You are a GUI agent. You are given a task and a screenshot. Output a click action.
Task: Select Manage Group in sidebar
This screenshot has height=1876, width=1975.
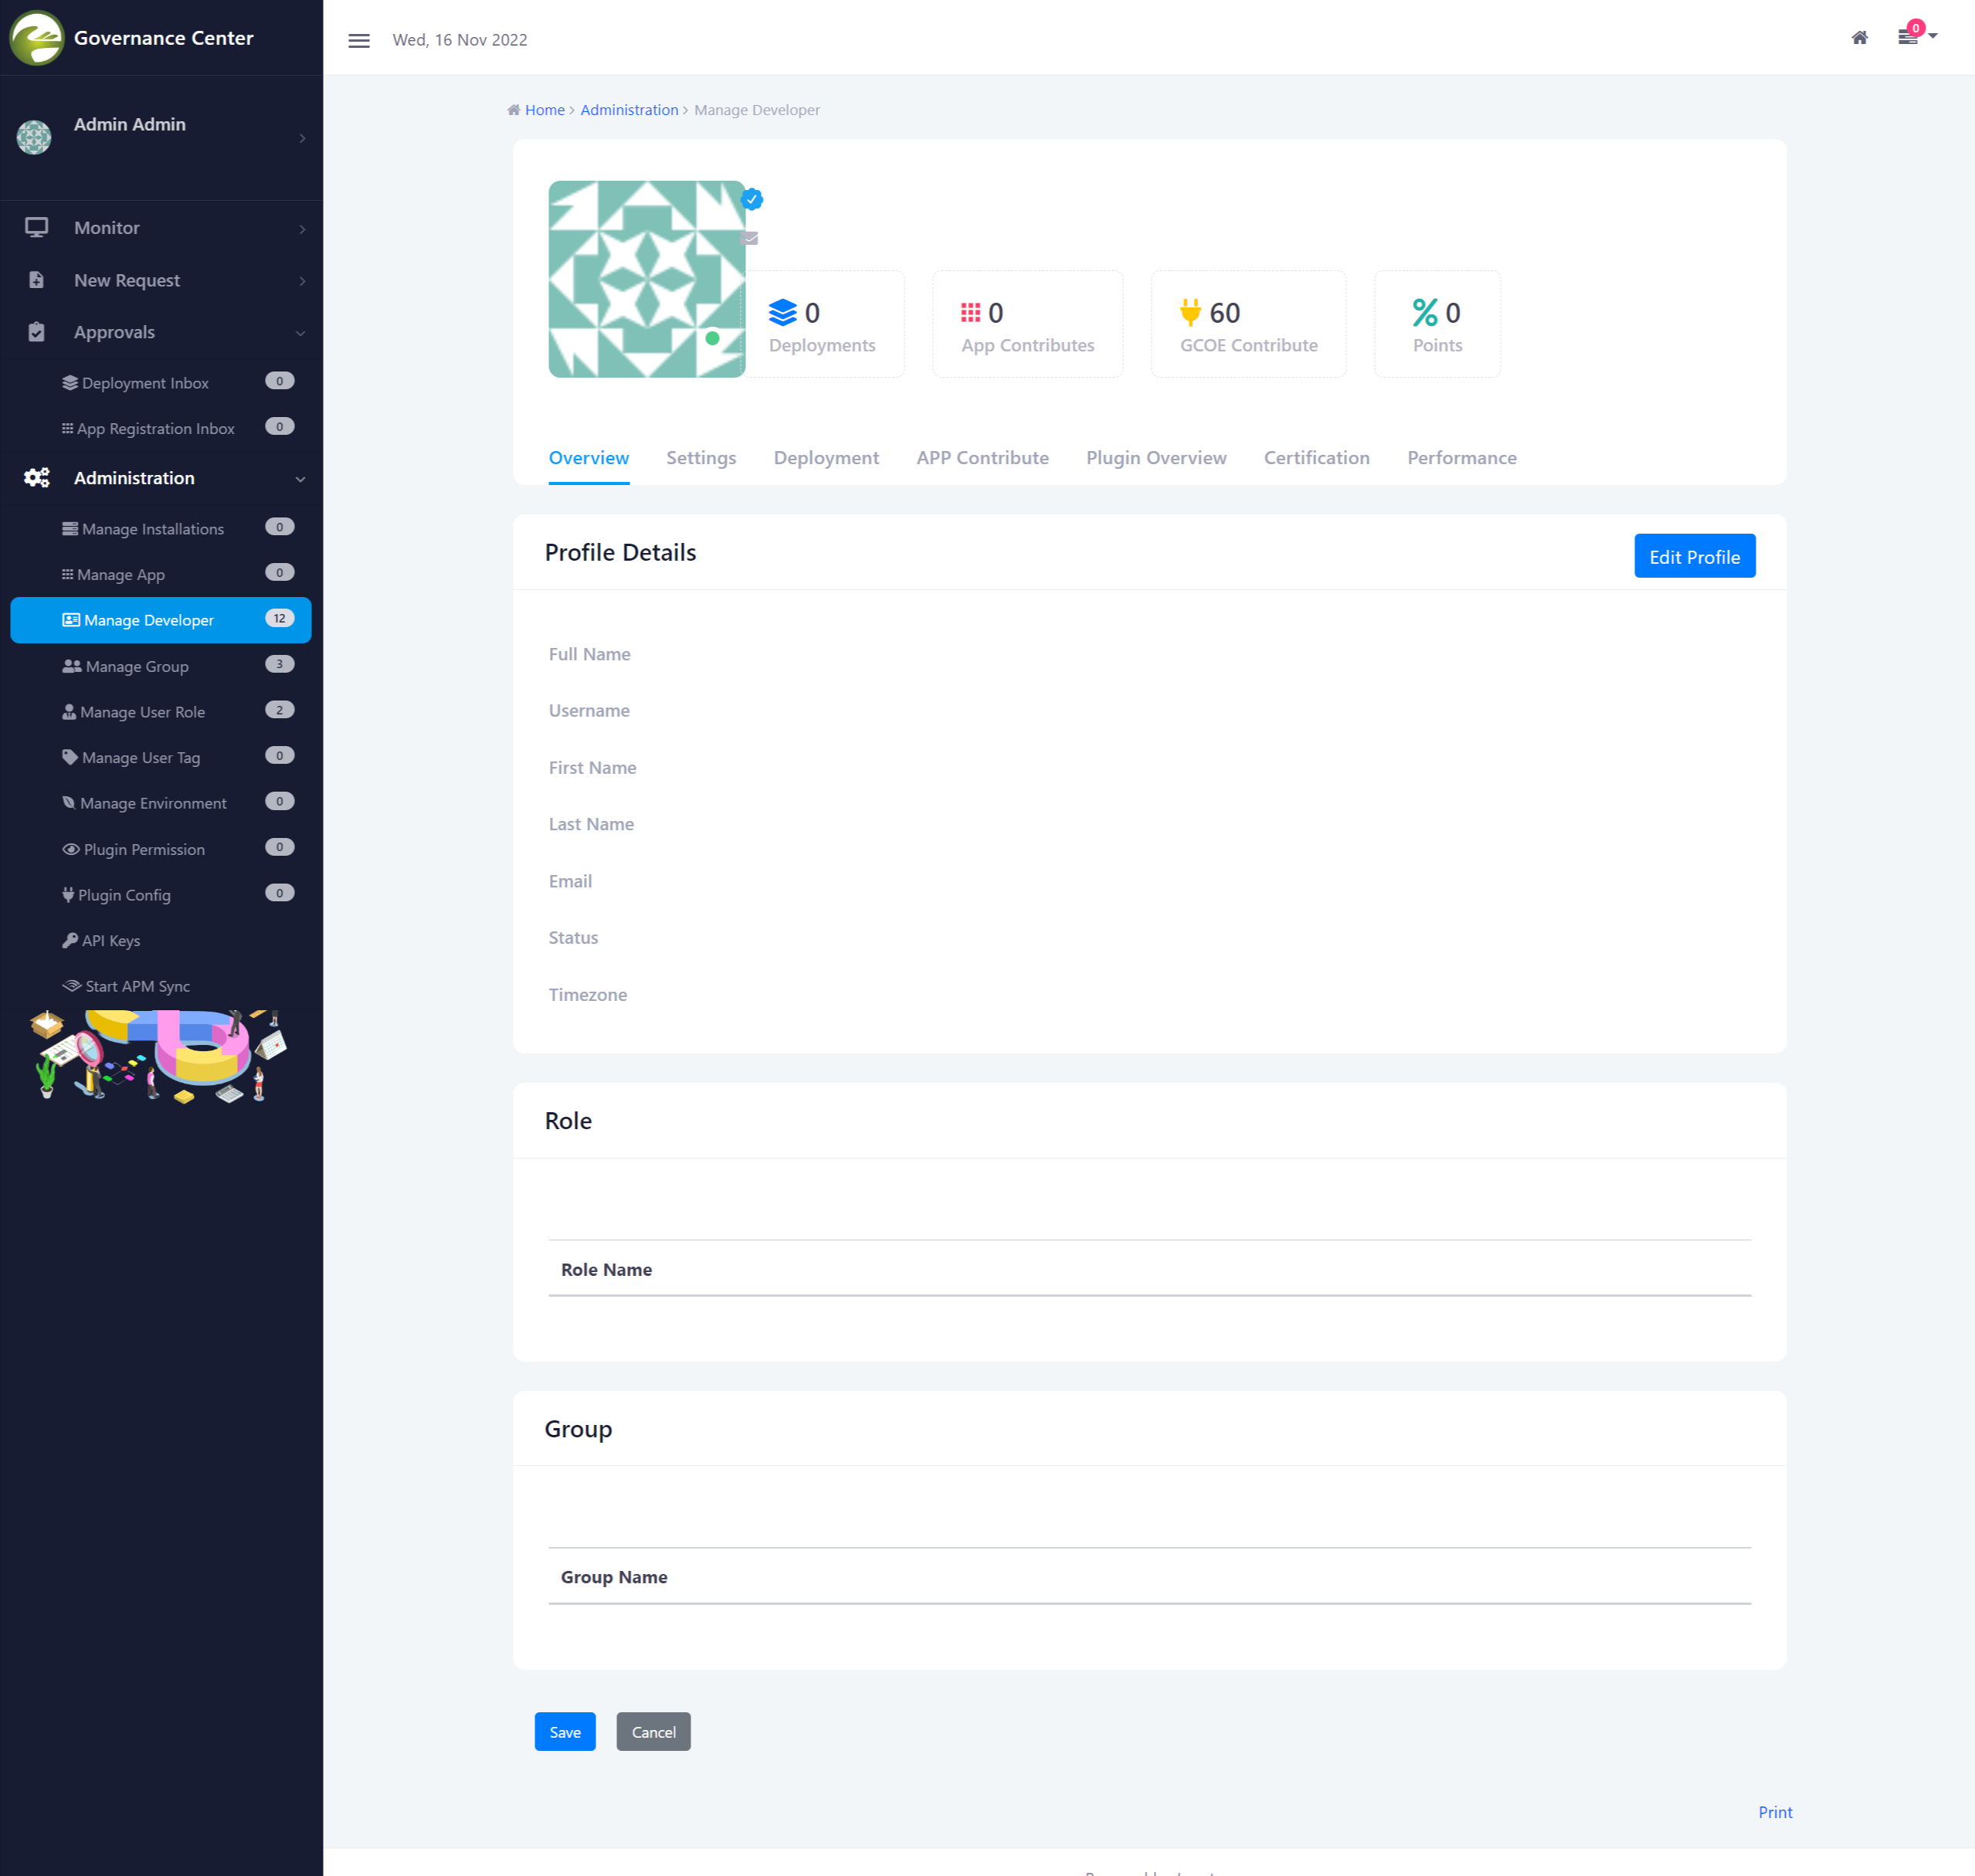pos(136,666)
